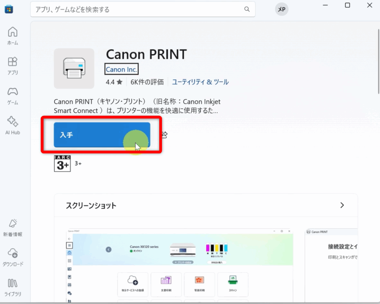
Task: Click the IARC 3+ age rating badge
Action: pos(62,163)
